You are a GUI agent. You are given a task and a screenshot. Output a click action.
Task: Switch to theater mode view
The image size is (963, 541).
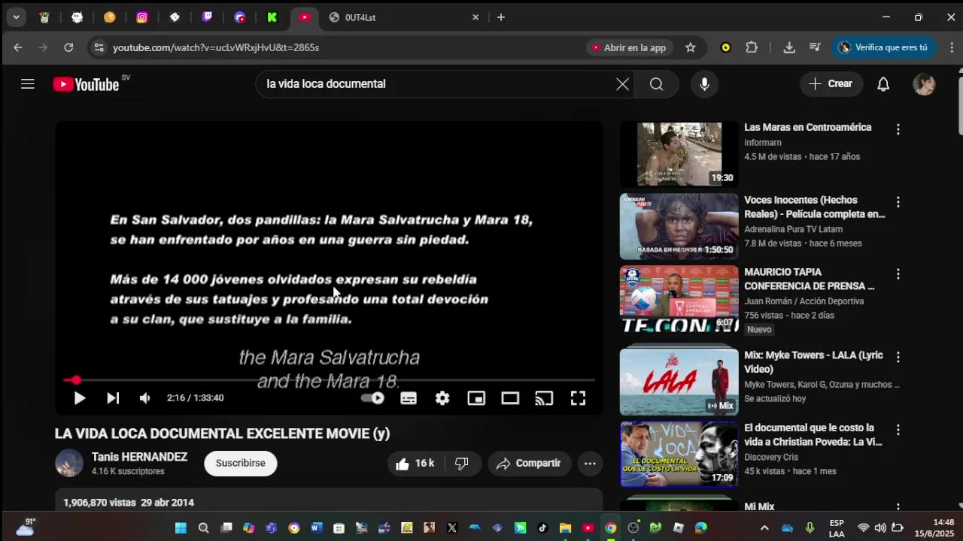click(510, 398)
